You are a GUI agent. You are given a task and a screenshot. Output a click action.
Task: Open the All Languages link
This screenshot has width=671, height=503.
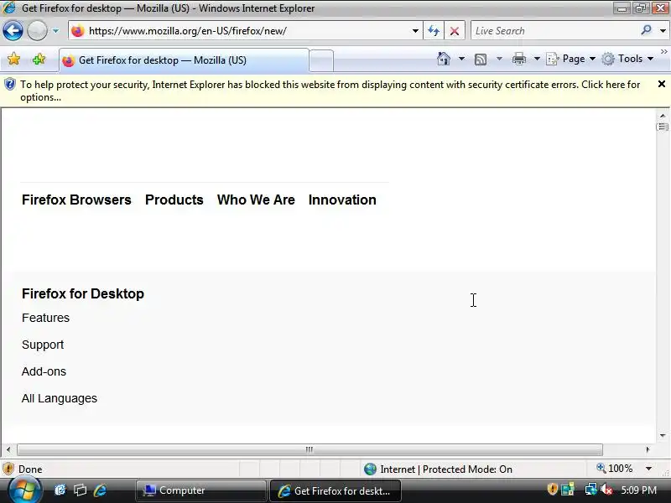pos(60,399)
